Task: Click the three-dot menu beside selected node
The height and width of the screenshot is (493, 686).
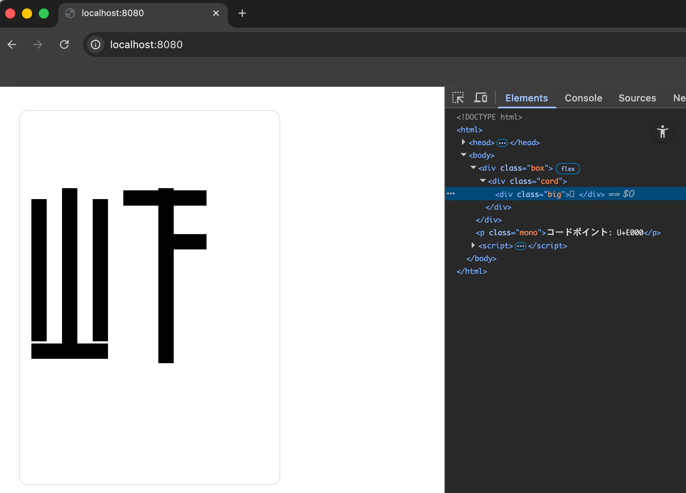Action: coord(451,194)
